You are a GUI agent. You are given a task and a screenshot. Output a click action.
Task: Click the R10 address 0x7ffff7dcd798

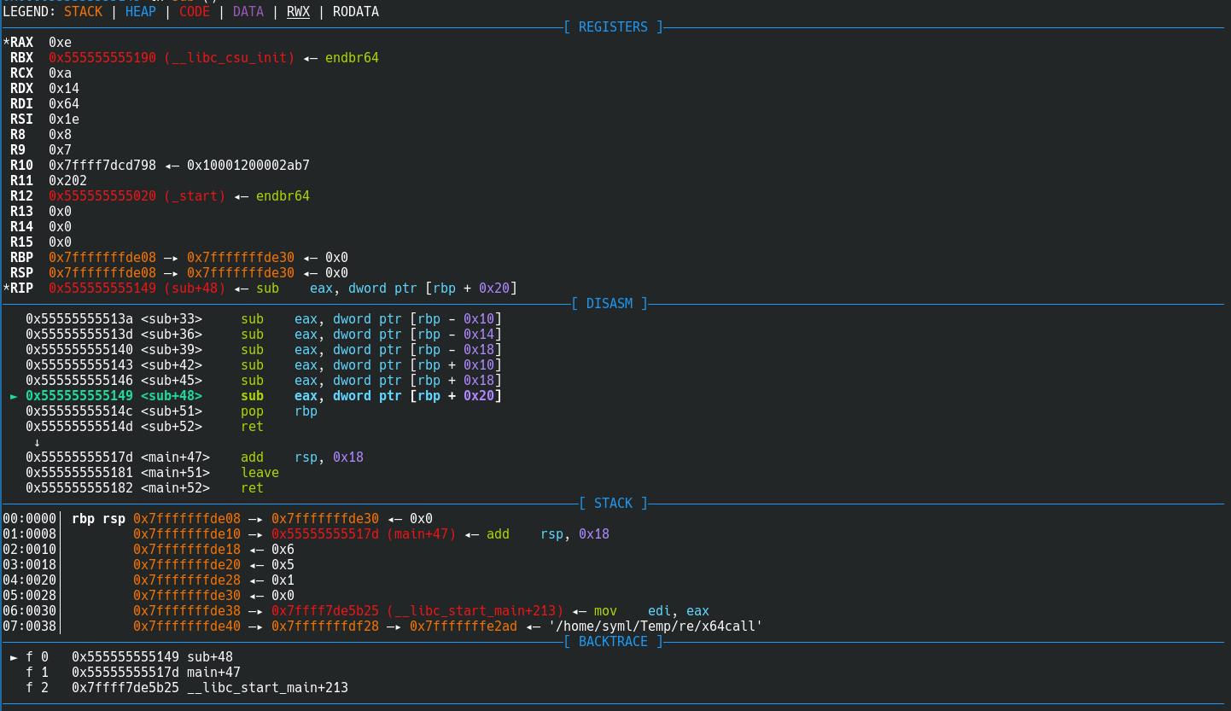click(102, 166)
